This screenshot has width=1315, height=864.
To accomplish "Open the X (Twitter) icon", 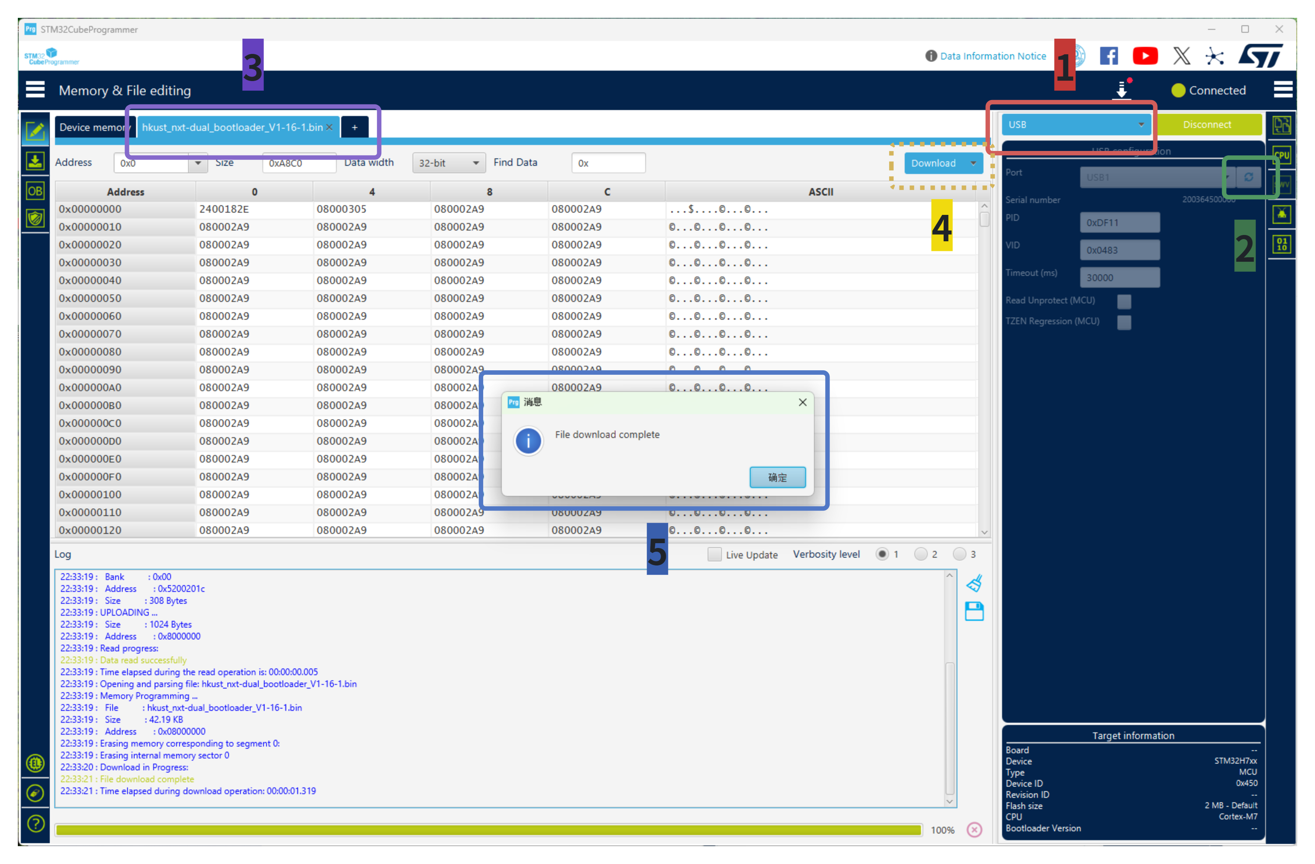I will tap(1182, 56).
